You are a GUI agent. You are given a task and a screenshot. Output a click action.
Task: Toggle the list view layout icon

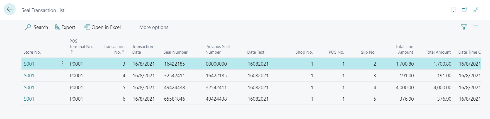click(x=476, y=27)
